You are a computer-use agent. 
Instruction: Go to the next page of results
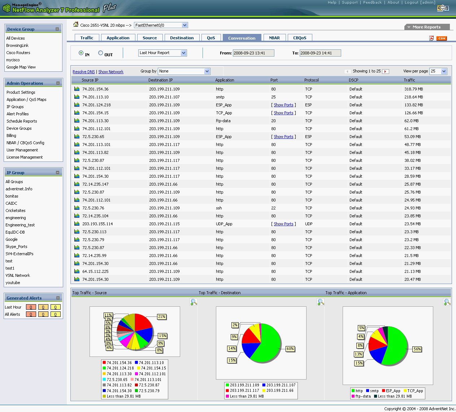(x=386, y=71)
